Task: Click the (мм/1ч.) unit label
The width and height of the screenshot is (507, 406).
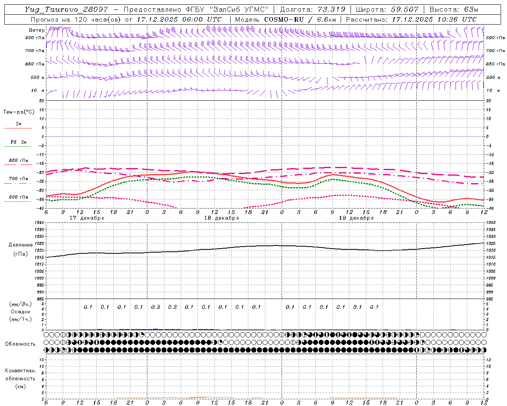Action: (20, 319)
